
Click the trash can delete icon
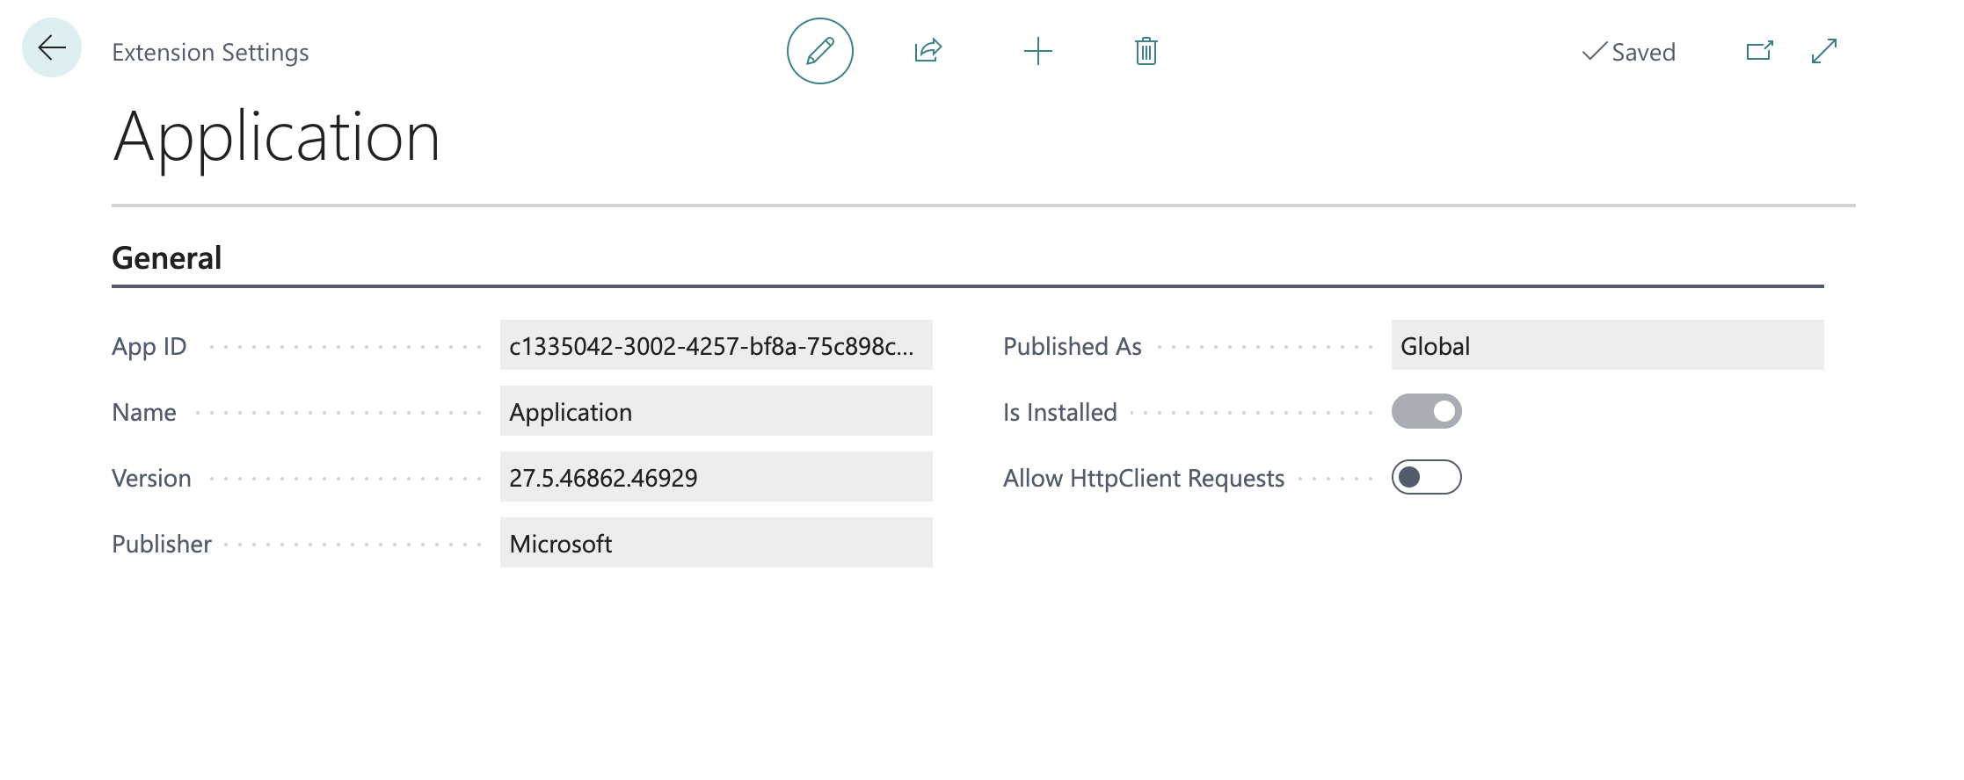pyautogui.click(x=1146, y=51)
